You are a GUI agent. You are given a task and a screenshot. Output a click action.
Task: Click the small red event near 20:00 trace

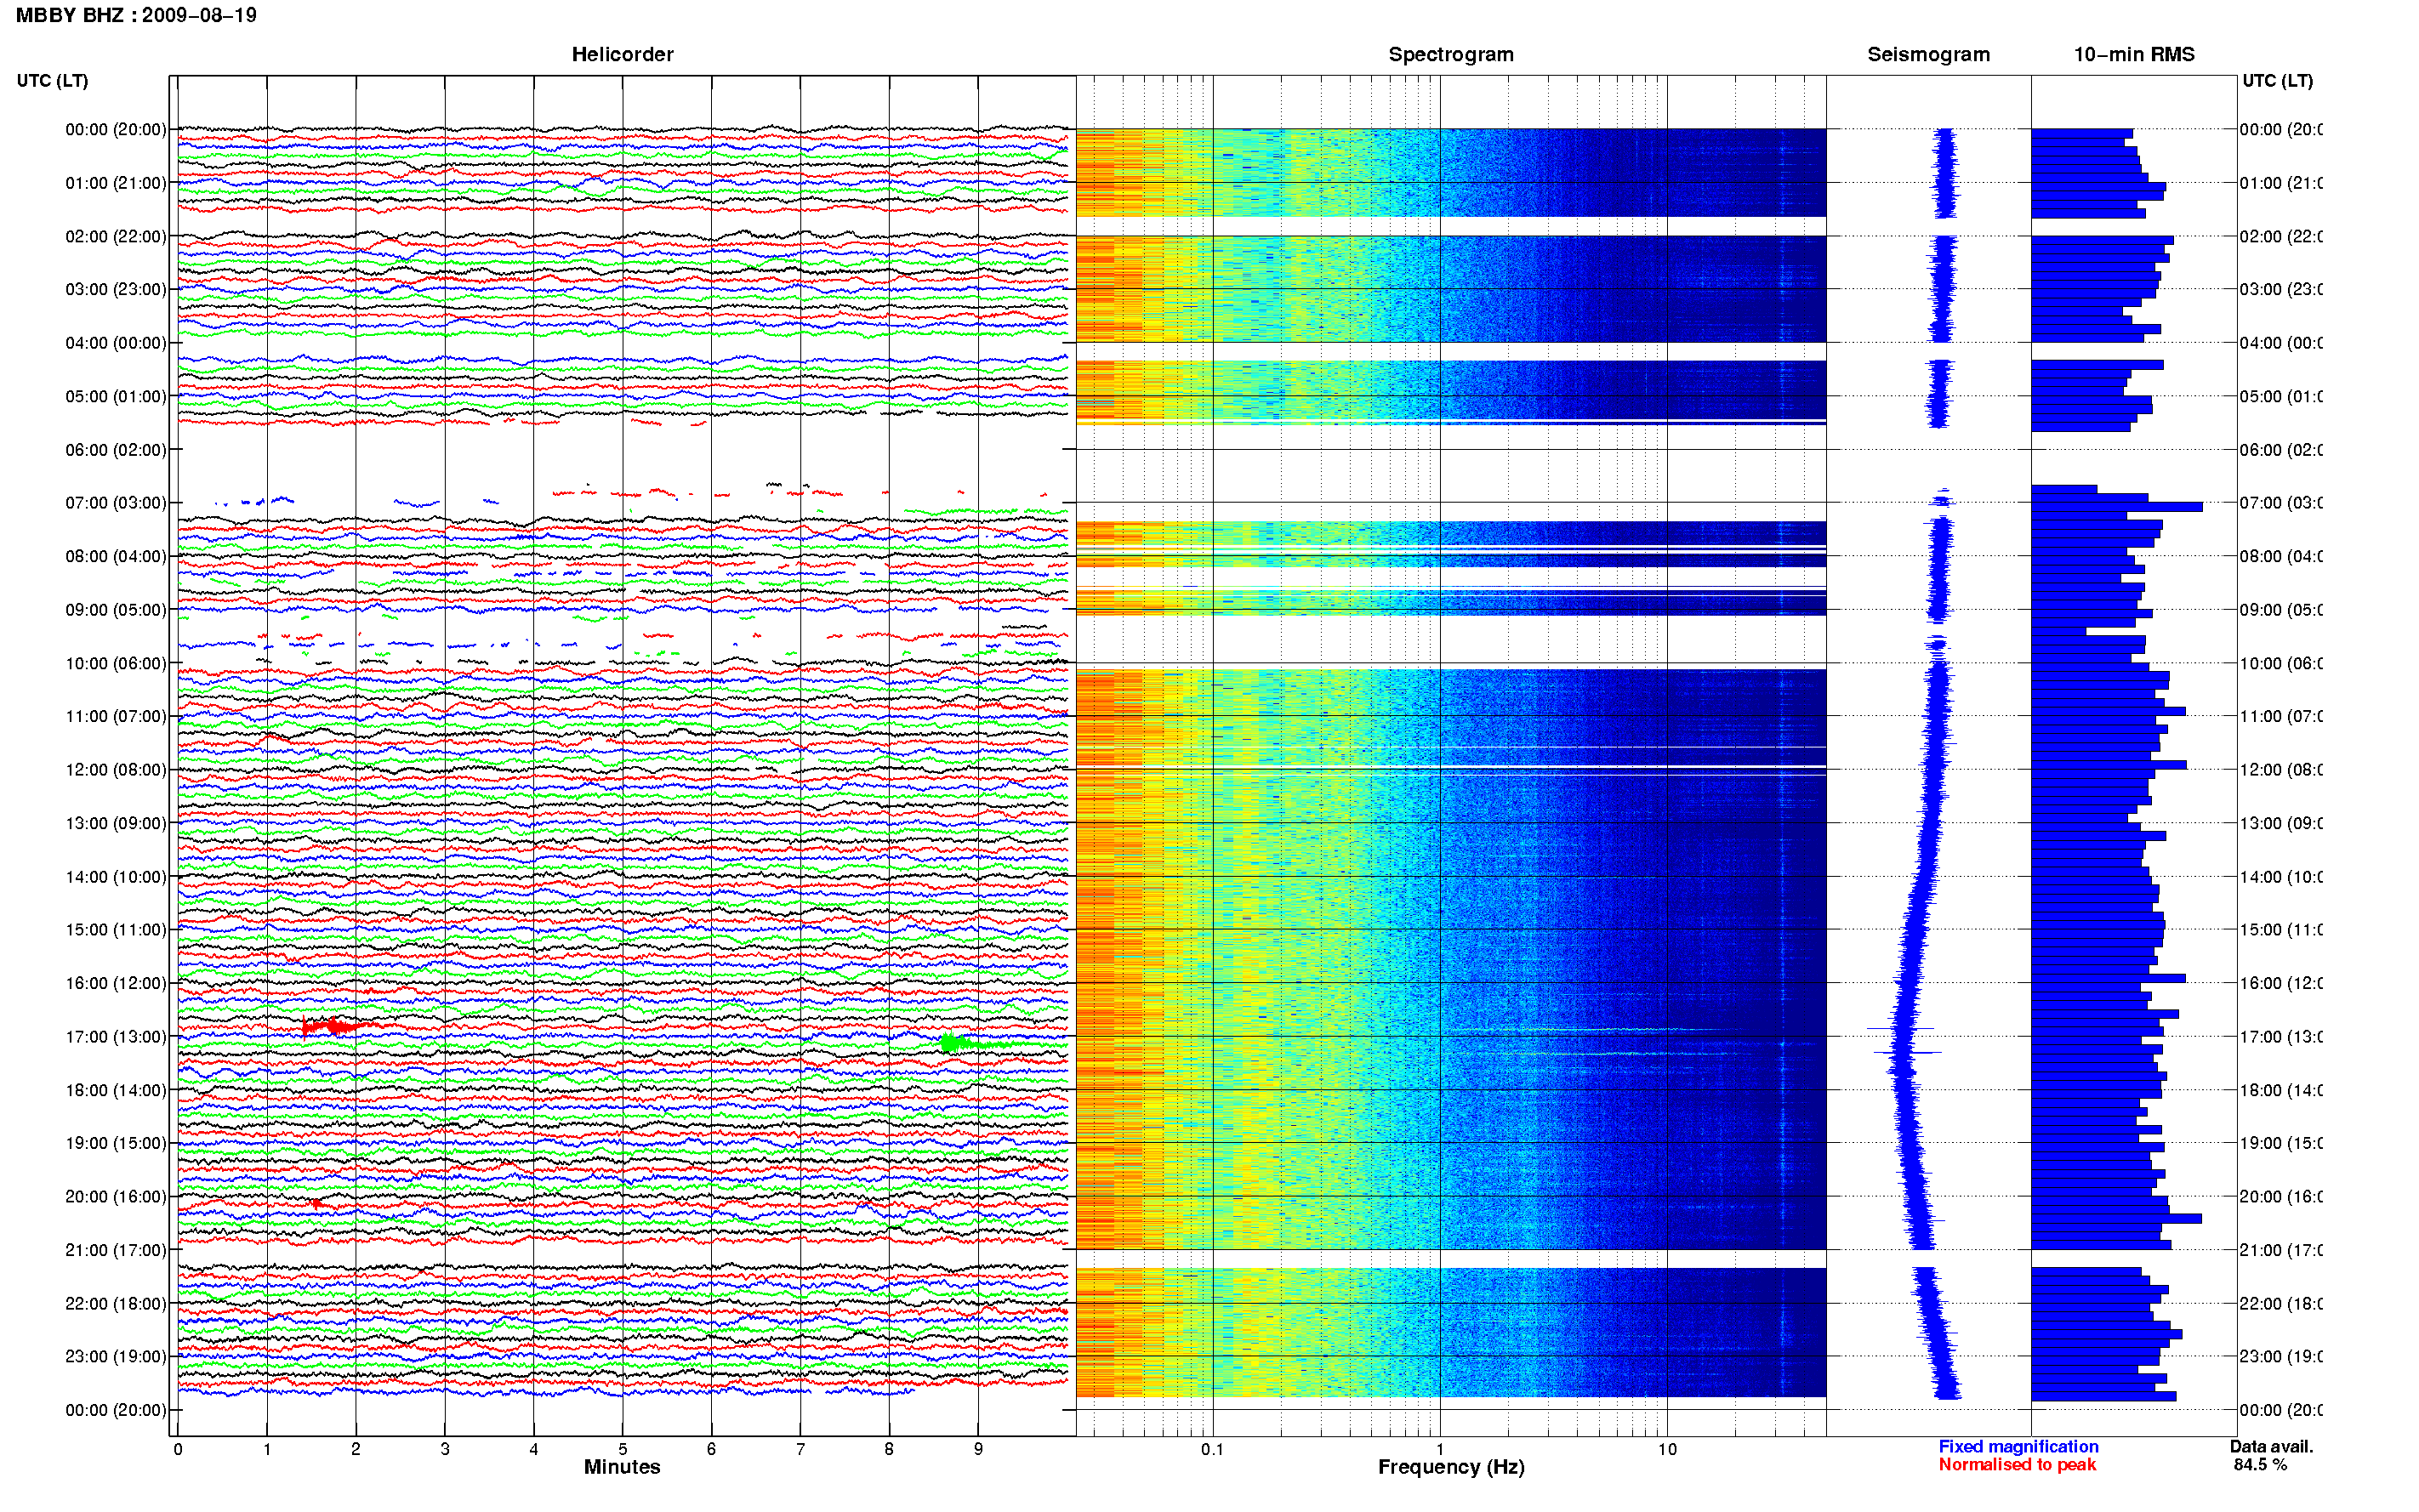point(317,1203)
